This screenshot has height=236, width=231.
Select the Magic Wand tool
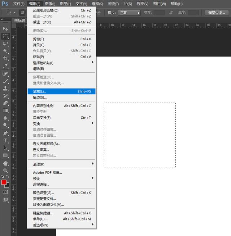point(5,51)
